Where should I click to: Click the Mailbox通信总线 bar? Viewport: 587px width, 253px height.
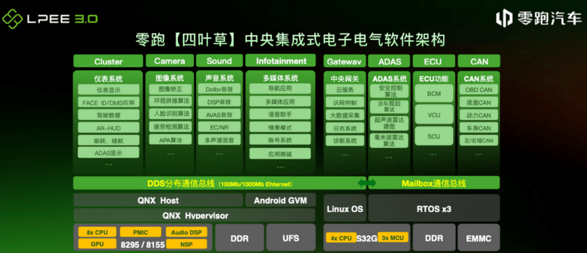[x=434, y=183]
